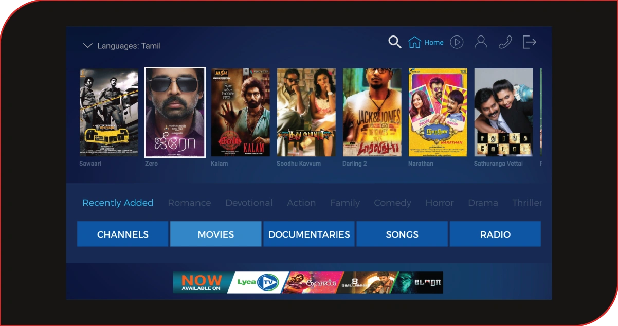Open the Soodhu Kavvum movie poster

click(306, 112)
